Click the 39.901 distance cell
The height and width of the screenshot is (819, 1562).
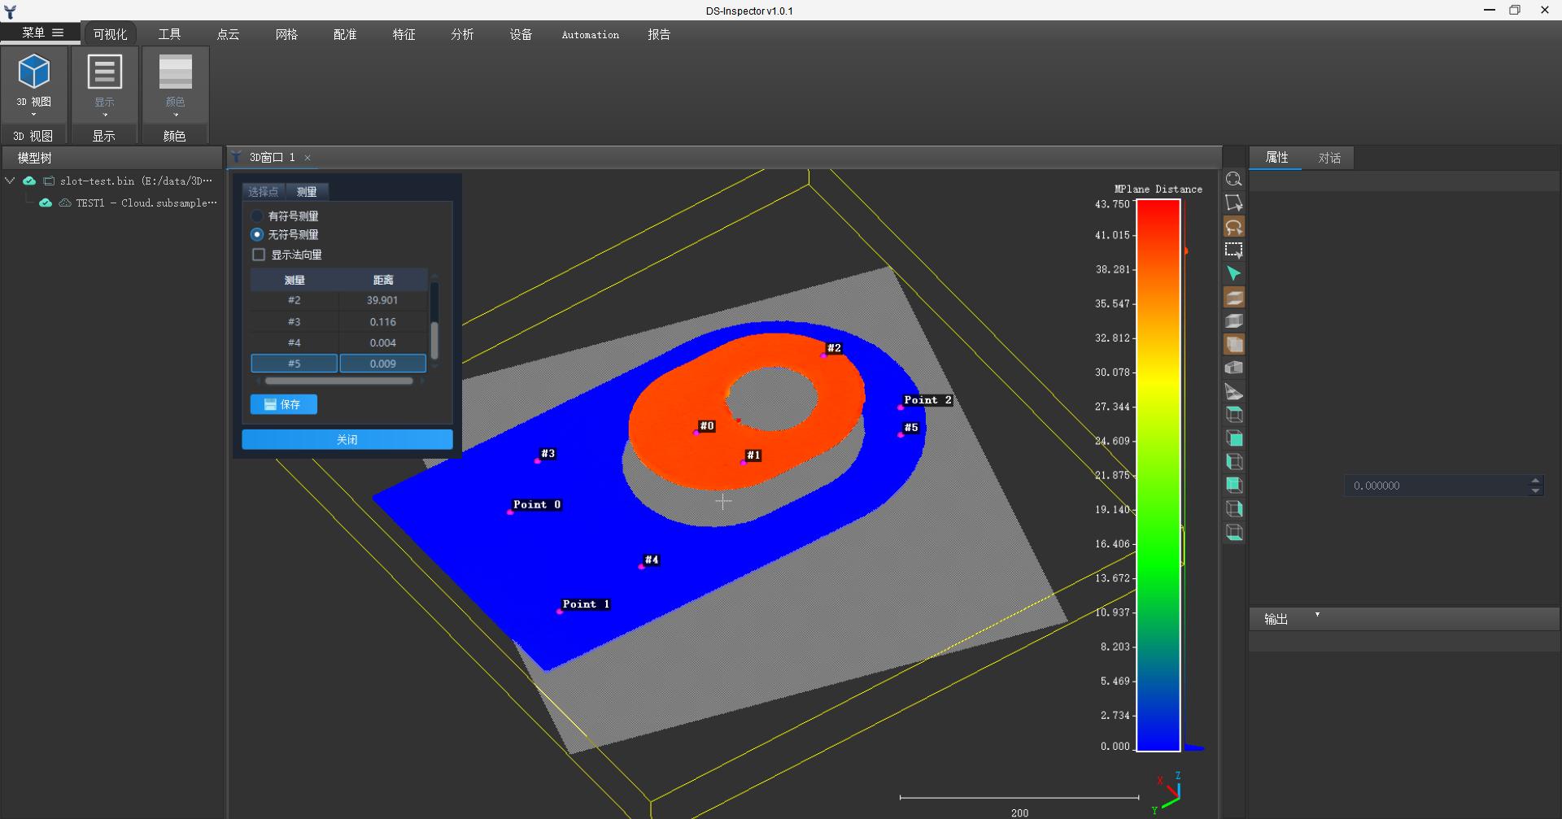382,300
